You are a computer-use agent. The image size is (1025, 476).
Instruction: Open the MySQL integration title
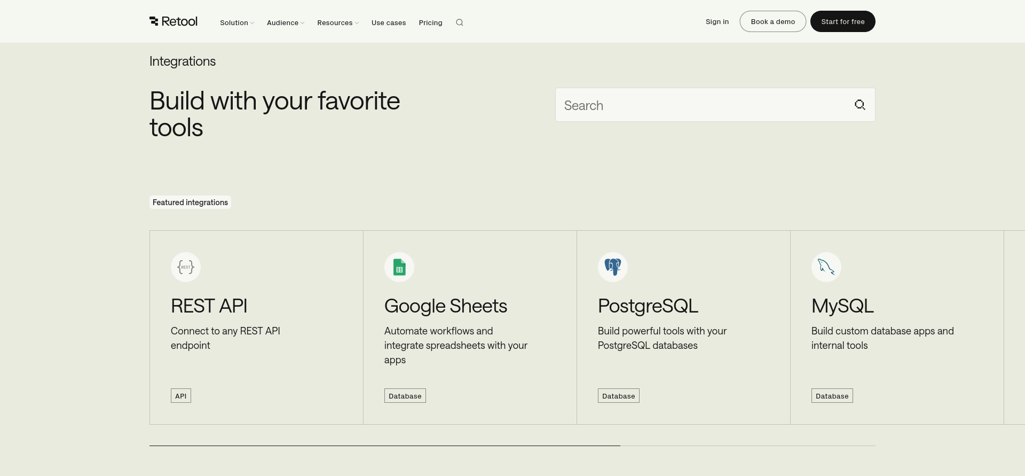(x=842, y=306)
